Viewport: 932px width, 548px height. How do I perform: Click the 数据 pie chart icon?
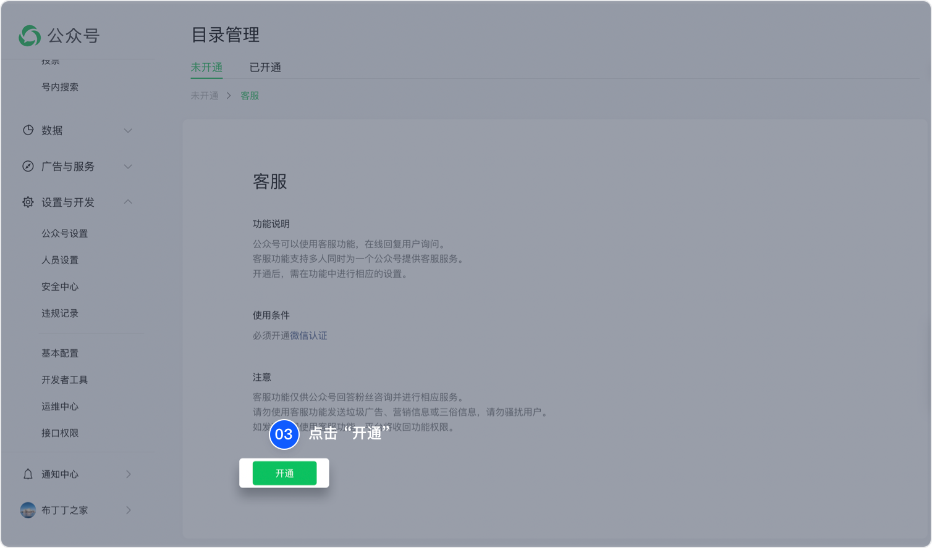point(28,130)
